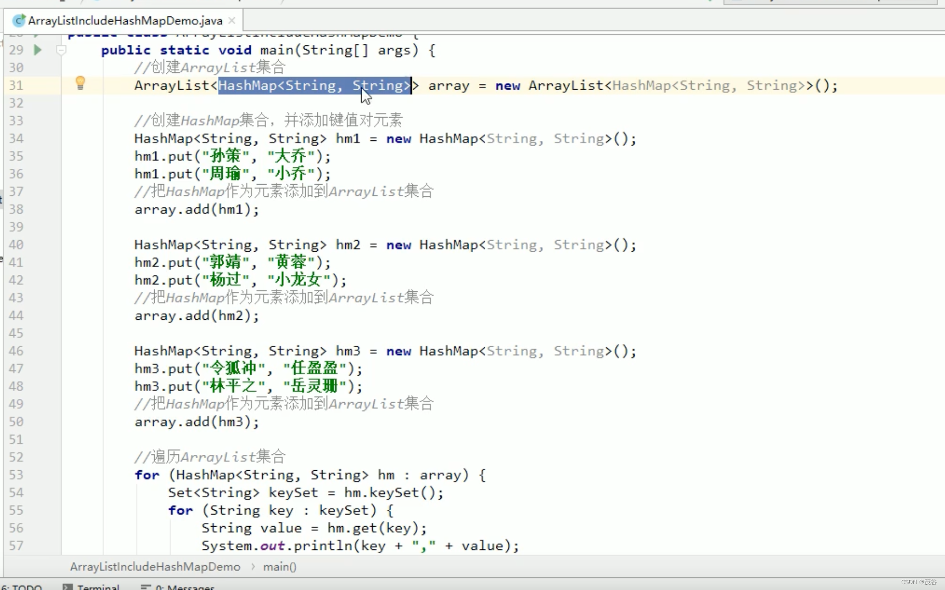Place cursor on "array.add(hm3);"
This screenshot has width=945, height=590.
[x=197, y=422]
